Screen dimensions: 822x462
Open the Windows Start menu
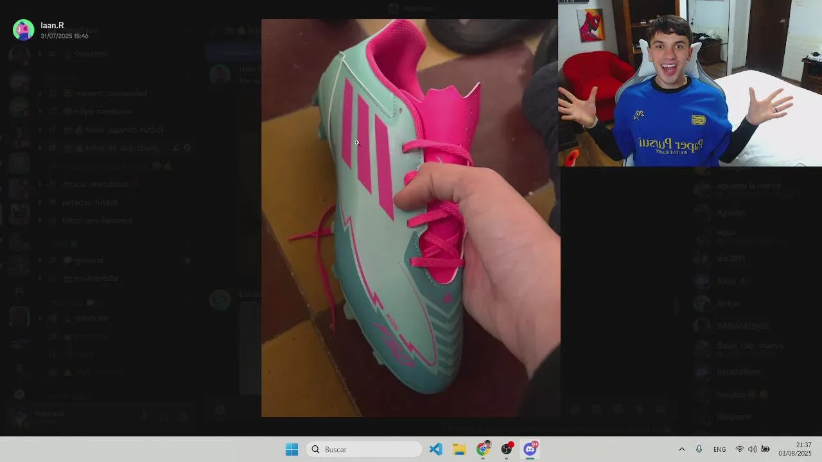[x=292, y=449]
